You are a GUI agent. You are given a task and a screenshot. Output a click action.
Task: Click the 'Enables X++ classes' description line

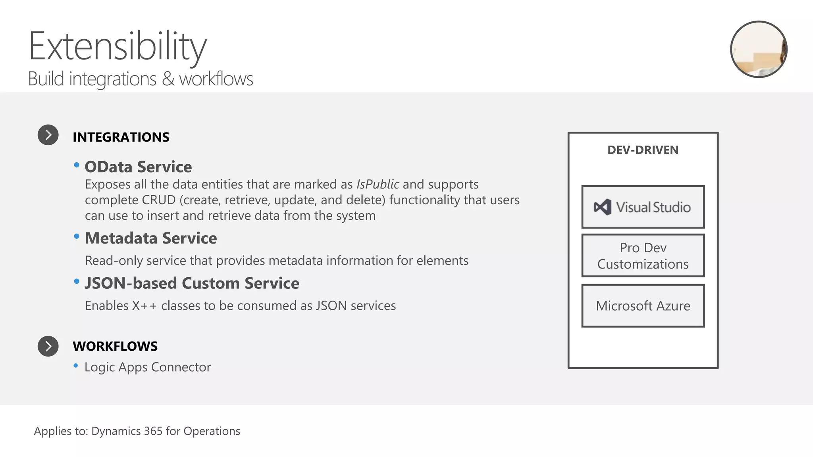point(241,305)
